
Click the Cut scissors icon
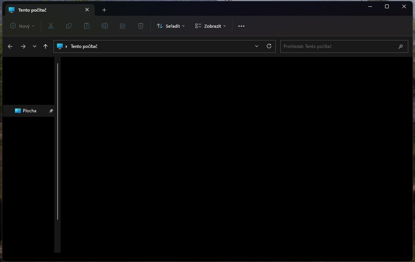[x=51, y=26]
